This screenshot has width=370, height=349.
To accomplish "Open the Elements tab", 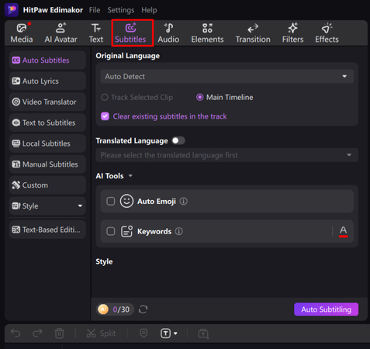I will pyautogui.click(x=207, y=33).
